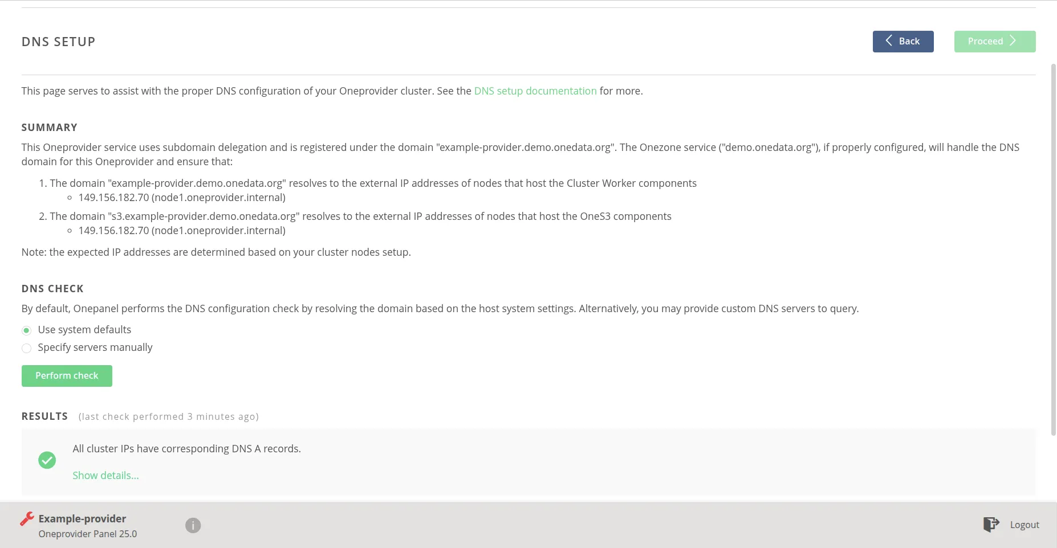1057x548 pixels.
Task: Click the Oneprovider Panel 25.0 version text
Action: coord(88,534)
